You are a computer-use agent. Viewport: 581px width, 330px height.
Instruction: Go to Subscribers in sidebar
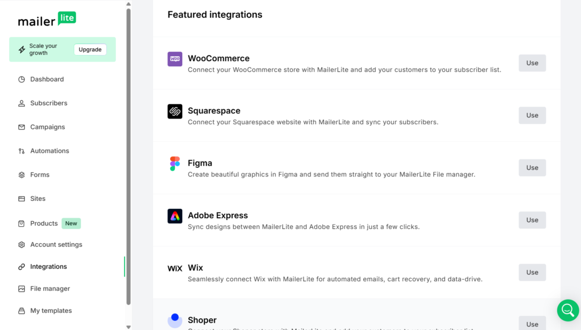click(x=49, y=103)
